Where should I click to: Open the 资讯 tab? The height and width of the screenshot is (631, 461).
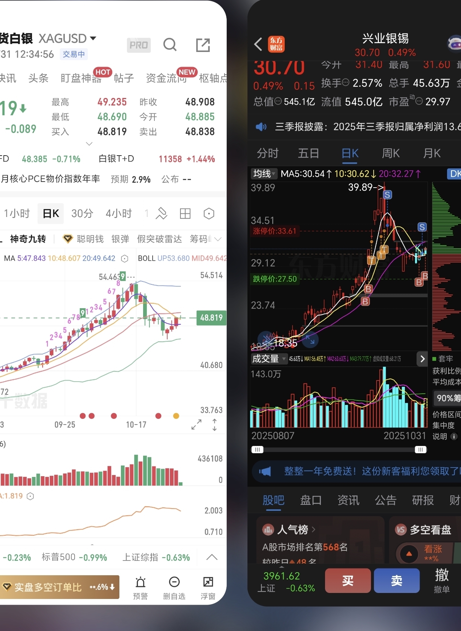coord(348,500)
